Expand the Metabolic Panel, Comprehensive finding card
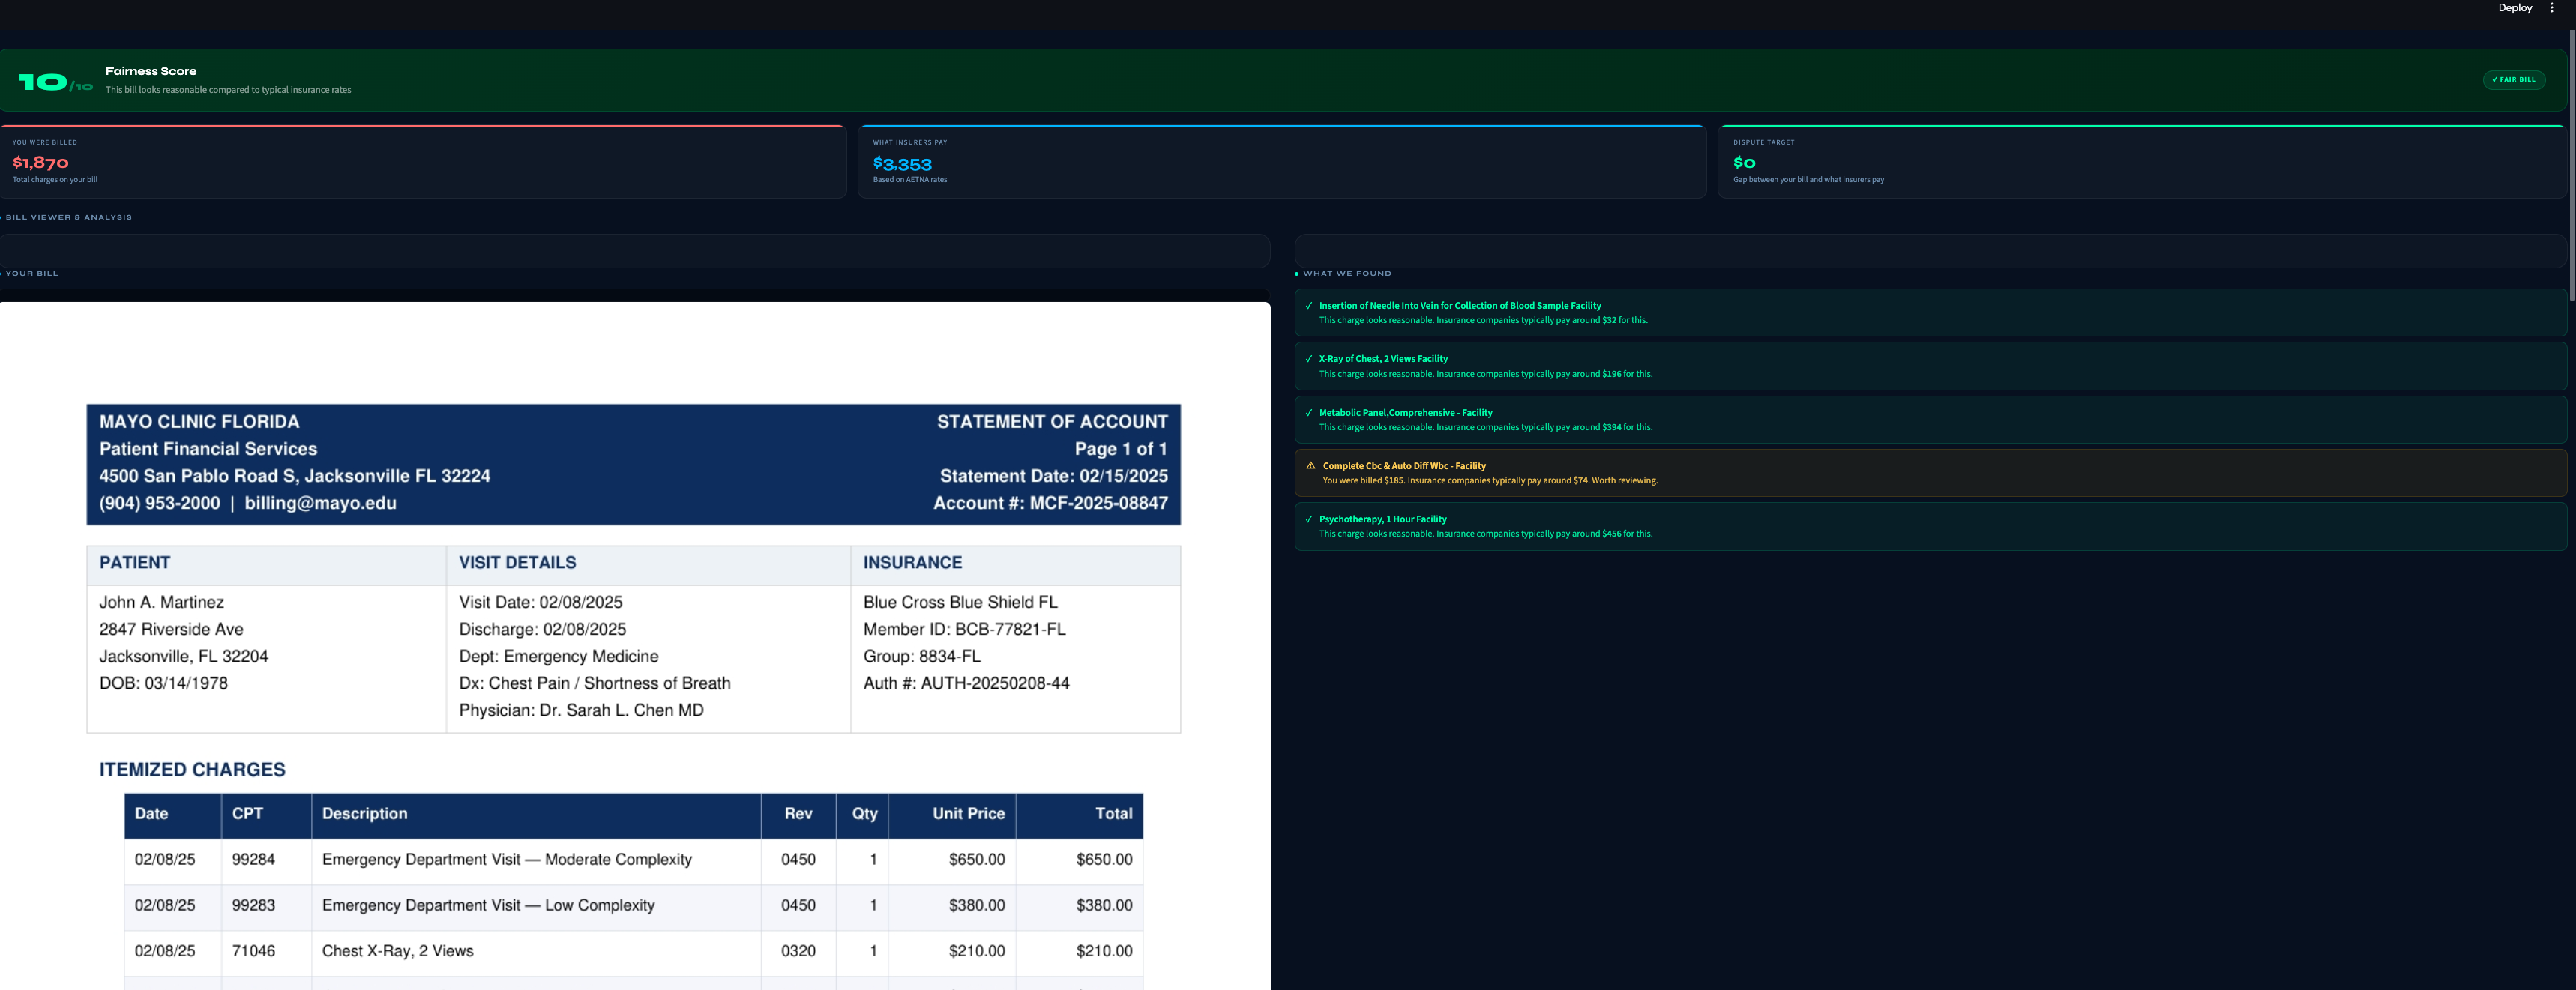The image size is (2576, 990). 1405,413
